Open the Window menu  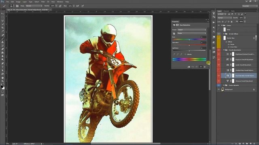pos(60,2)
